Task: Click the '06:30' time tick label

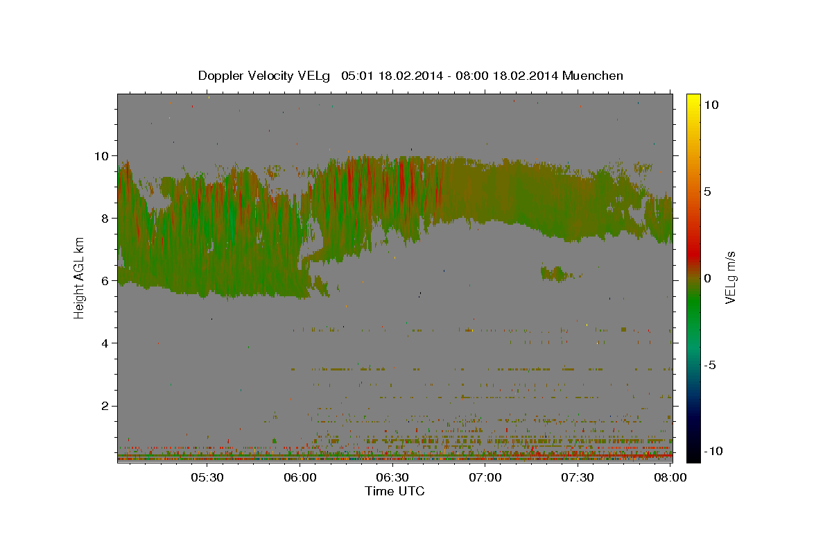Action: (x=392, y=477)
